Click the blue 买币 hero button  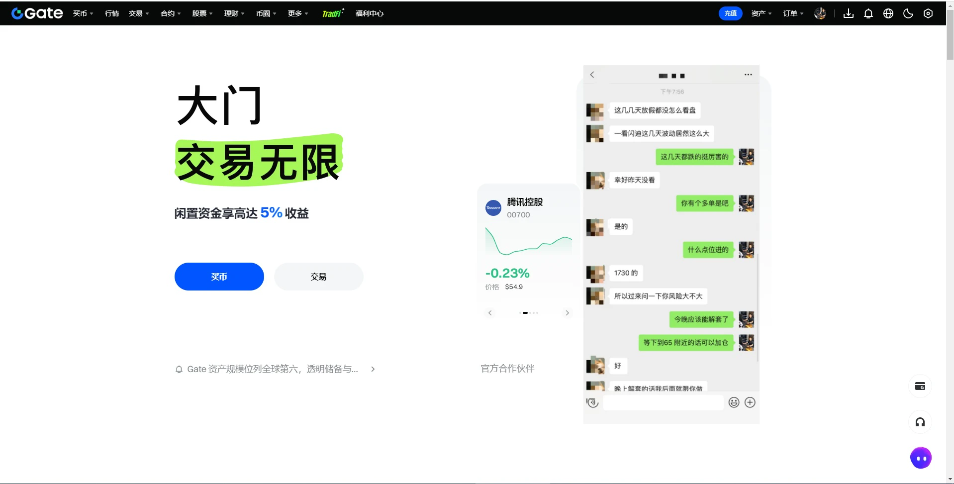[219, 277]
